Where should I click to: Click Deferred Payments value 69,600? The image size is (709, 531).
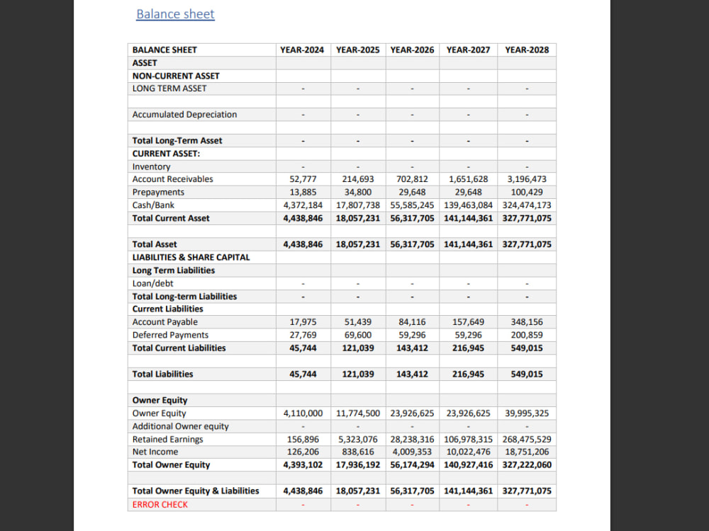pyautogui.click(x=357, y=335)
